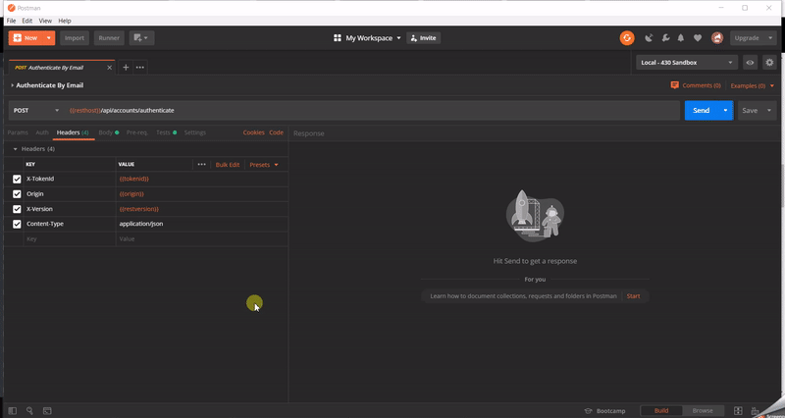Uncheck the X-TokenId header checkbox

(17, 179)
